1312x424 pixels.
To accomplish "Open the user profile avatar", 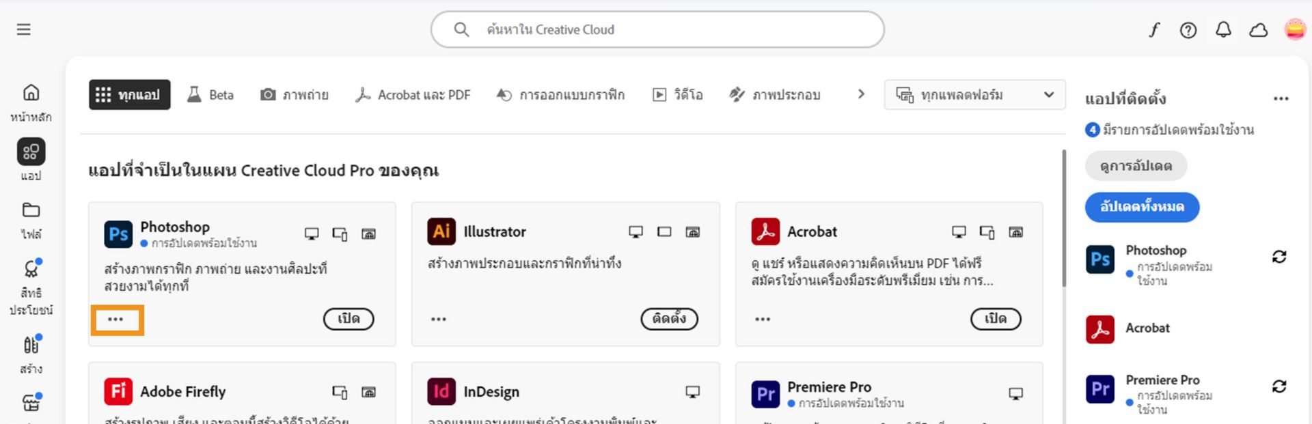I will click(x=1295, y=29).
